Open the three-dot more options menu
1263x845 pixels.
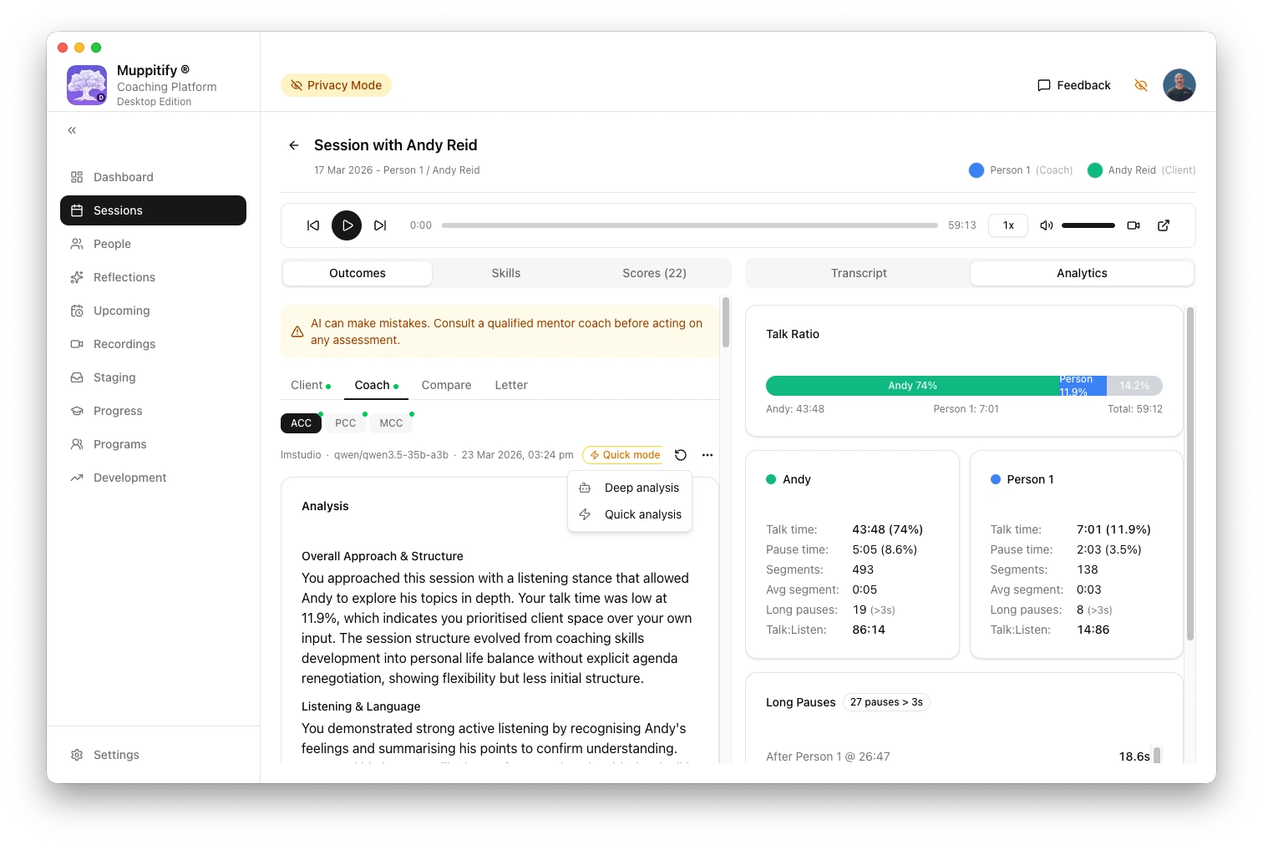(x=708, y=455)
